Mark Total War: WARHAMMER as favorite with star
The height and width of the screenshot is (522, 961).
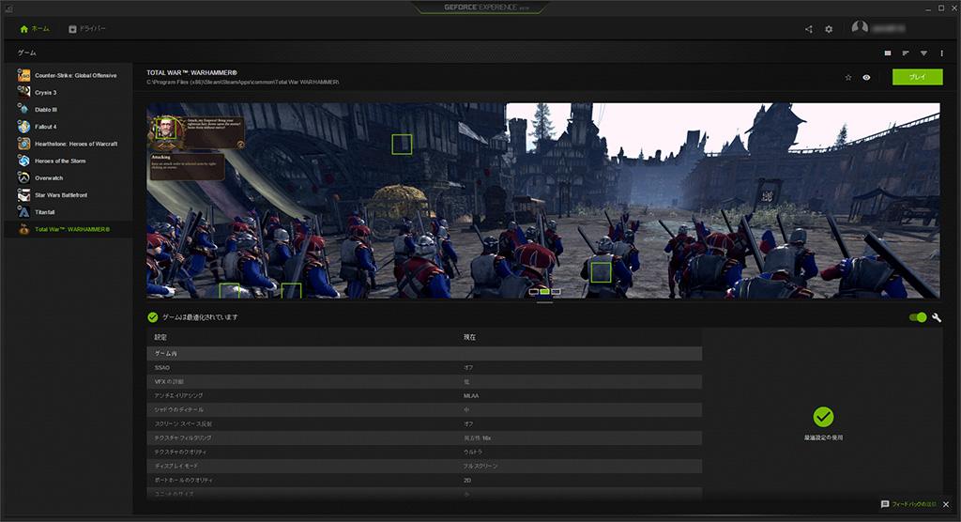[x=848, y=77]
